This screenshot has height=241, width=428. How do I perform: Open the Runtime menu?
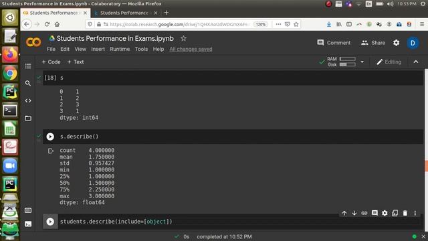tap(120, 49)
